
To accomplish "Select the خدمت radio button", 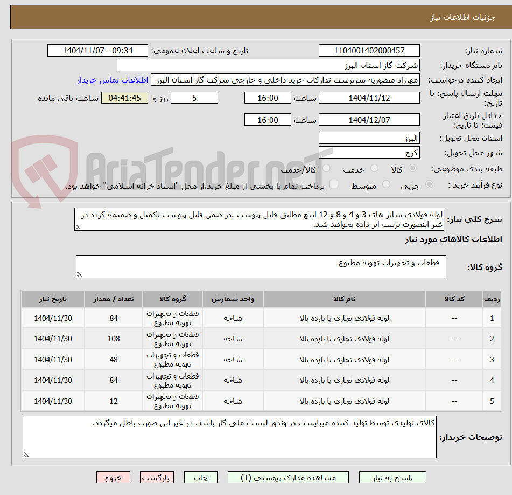I will pyautogui.click(x=374, y=168).
